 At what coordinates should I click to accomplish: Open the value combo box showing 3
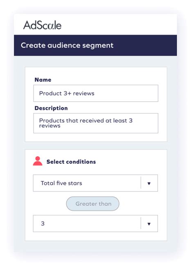[x=95, y=223]
